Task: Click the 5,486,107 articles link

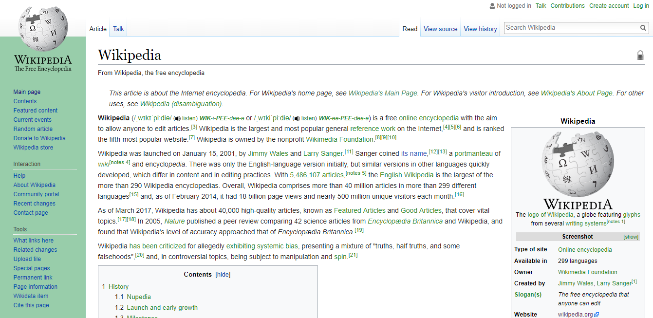Action: [317, 175]
